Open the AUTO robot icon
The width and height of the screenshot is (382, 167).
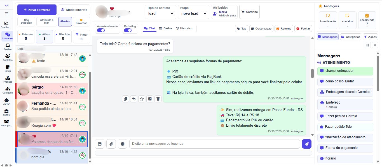tap(6, 101)
